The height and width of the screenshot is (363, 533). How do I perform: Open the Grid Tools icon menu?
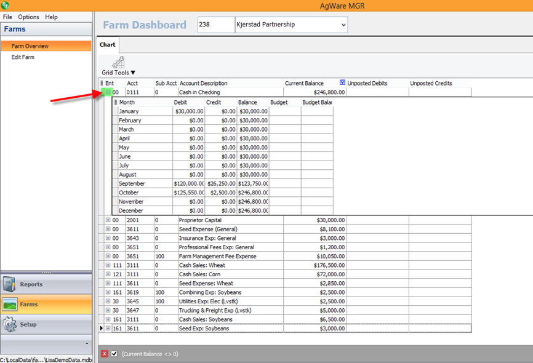pos(118,62)
